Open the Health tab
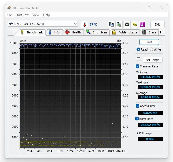The width and height of the screenshot is (173, 162). 73,32
